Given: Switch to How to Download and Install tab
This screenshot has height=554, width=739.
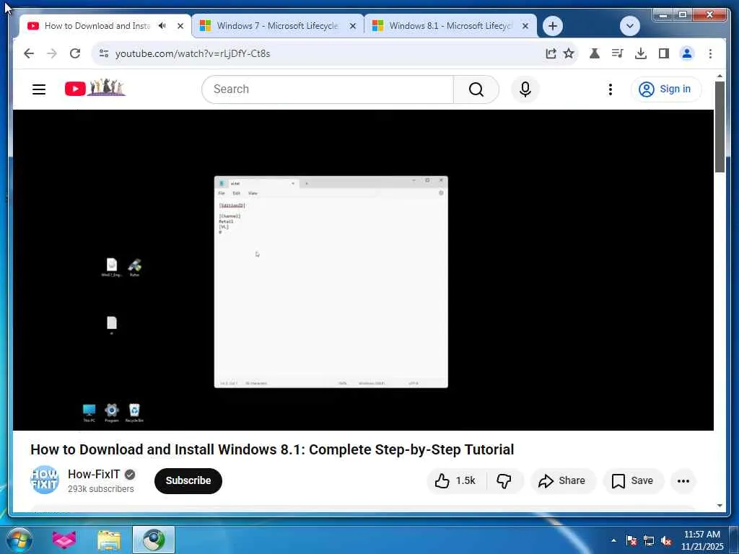Looking at the screenshot, I should 97,26.
